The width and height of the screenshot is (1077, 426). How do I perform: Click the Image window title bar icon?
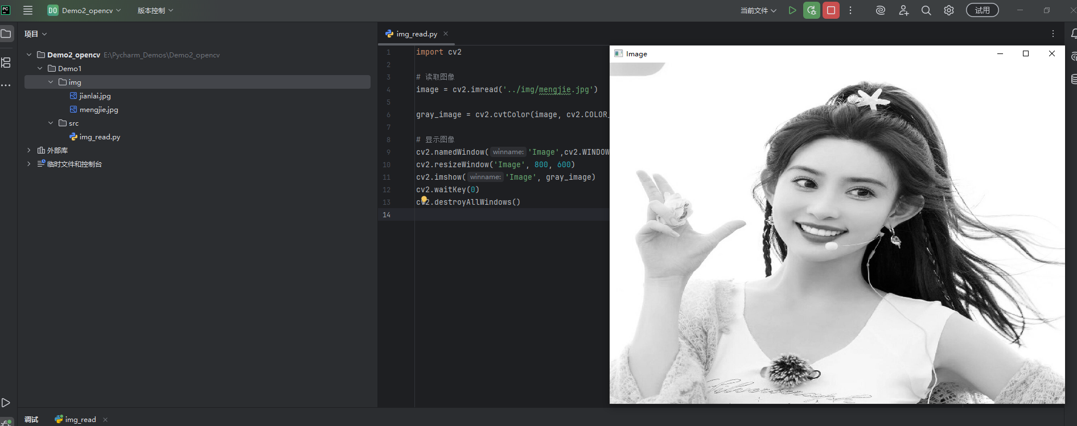[x=618, y=53]
